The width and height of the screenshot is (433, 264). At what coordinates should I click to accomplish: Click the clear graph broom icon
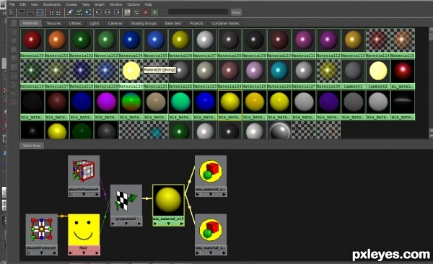click(x=70, y=12)
